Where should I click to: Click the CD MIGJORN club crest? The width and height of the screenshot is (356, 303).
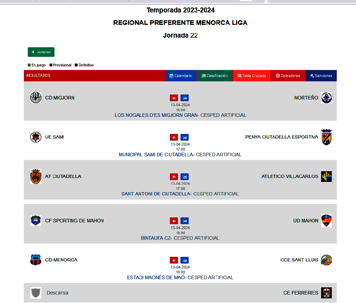[36, 97]
